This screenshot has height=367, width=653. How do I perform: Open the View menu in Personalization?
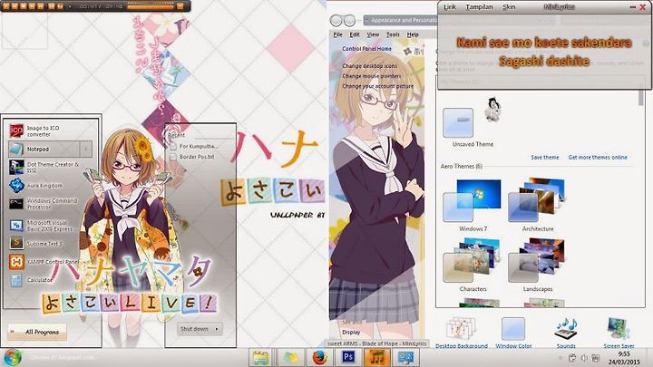point(373,34)
